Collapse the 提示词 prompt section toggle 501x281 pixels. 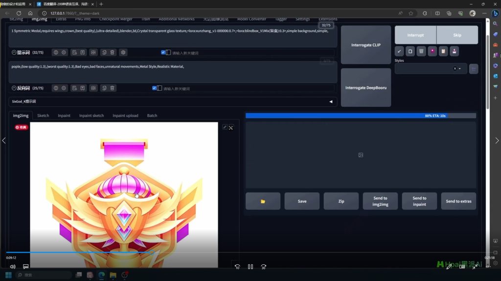pyautogui.click(x=14, y=52)
